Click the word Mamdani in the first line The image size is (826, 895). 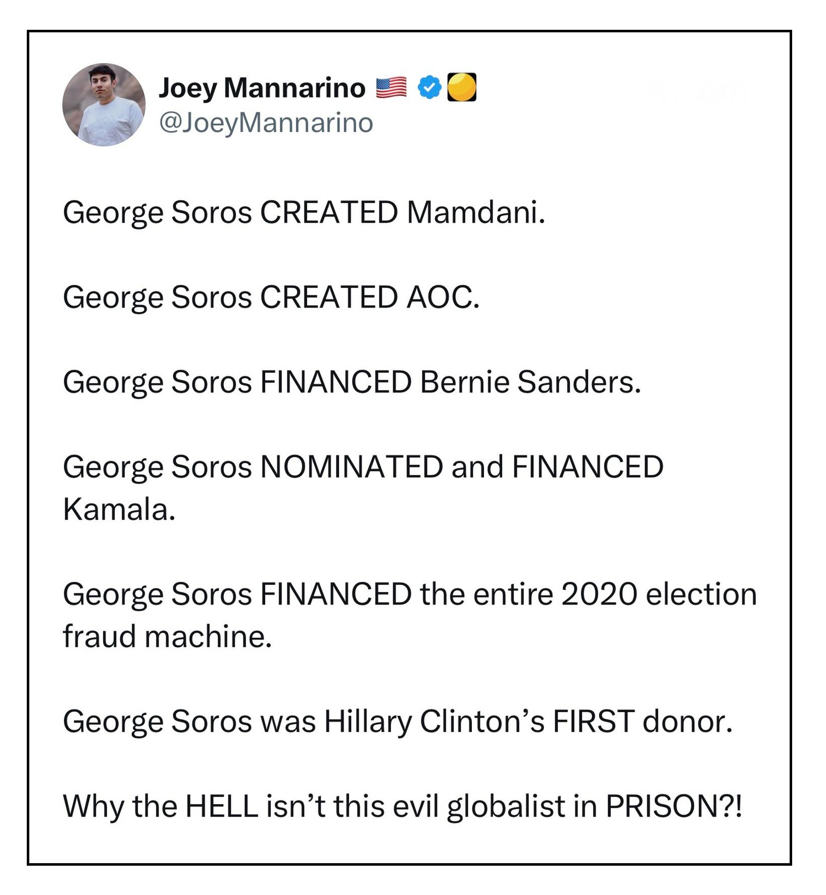475,212
